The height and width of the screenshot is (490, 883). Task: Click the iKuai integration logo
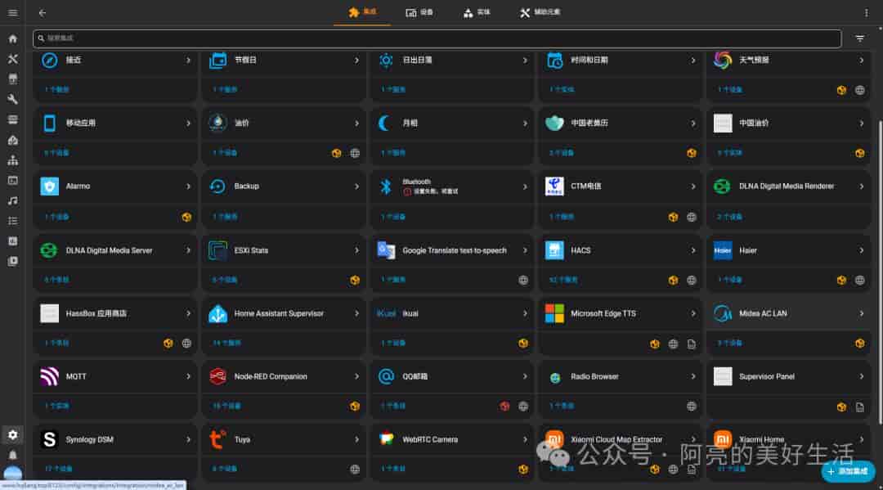(386, 313)
